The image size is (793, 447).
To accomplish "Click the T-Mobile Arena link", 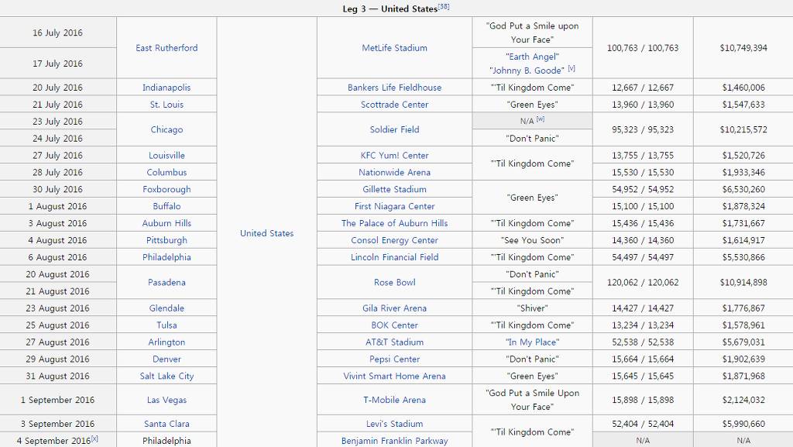I will (x=394, y=401).
